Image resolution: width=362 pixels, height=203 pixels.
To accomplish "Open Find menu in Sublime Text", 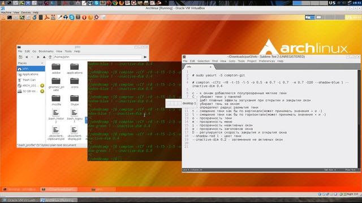I will coord(215,61).
